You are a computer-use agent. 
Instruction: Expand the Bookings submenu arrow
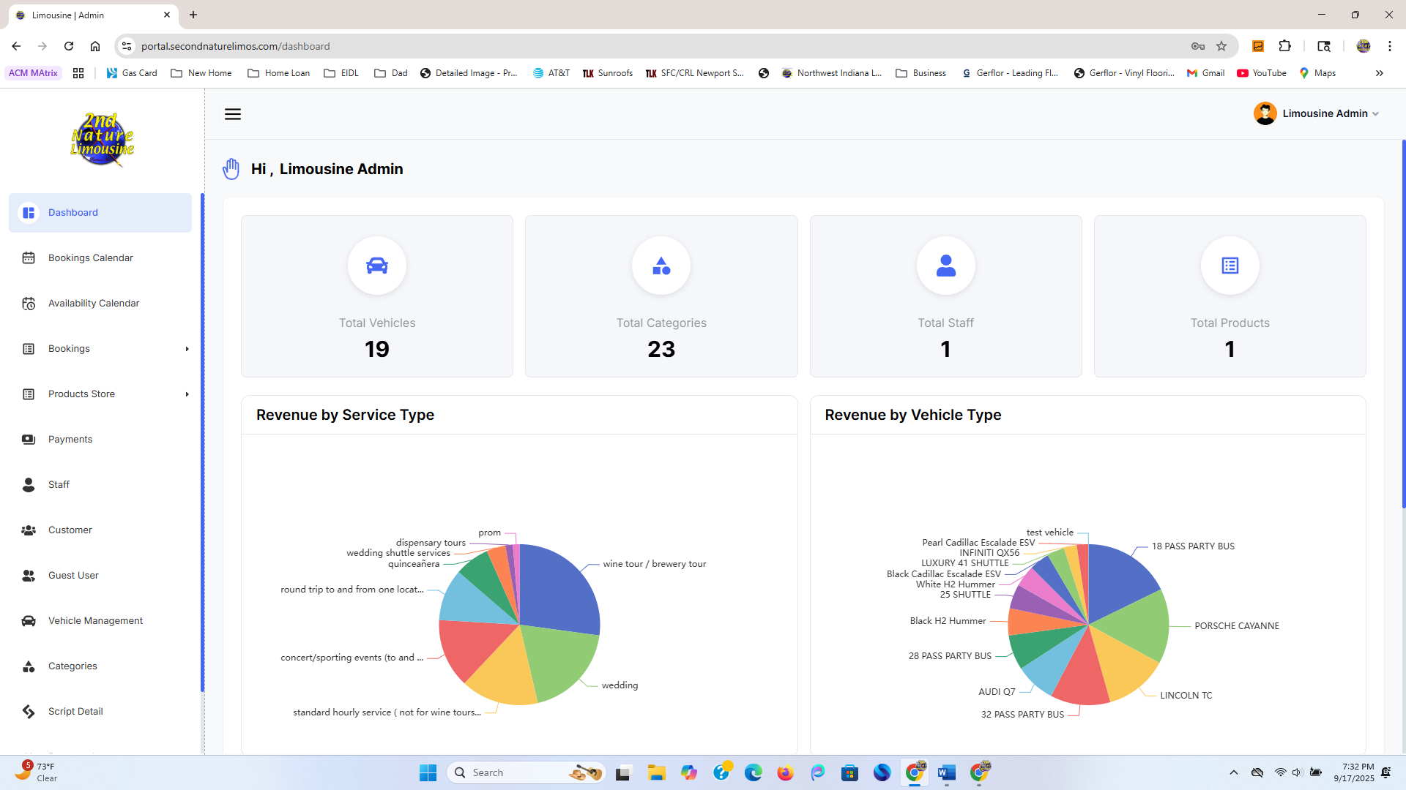187,349
